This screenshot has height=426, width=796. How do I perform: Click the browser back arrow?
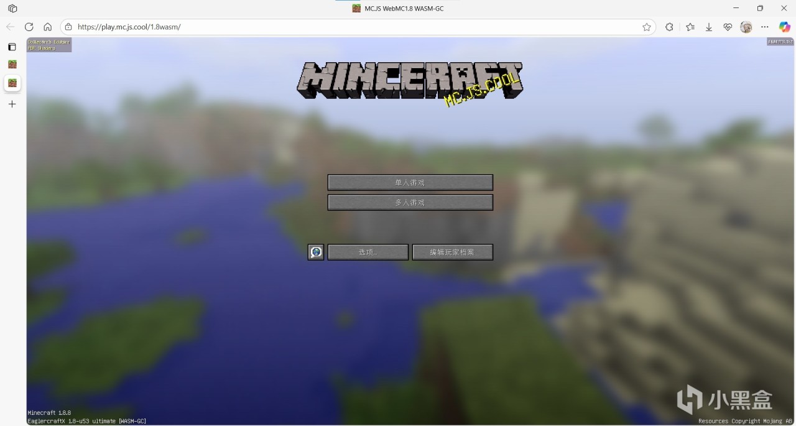10,27
